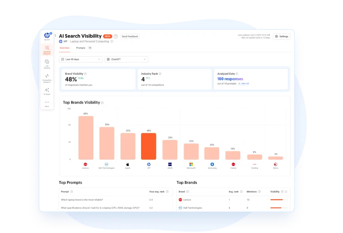
Task: Click prompt about laptop specifications (CPU, RAM, storage, GPU)
Action: click(x=100, y=208)
